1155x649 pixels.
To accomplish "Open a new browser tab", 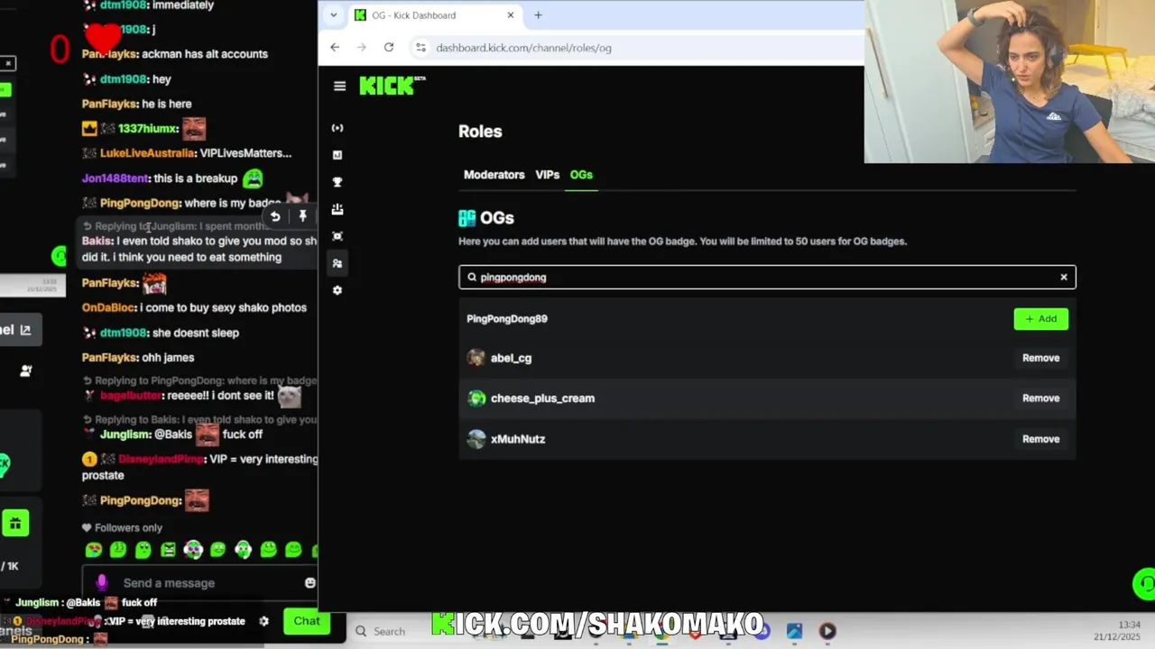I will point(538,15).
